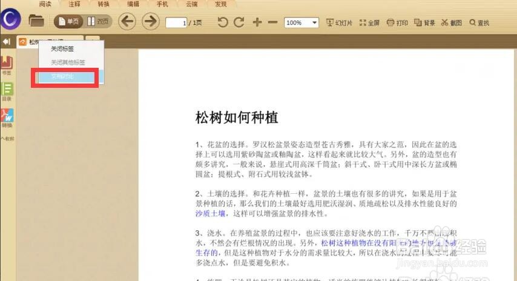Switch to 双页 double page view
Viewport: 517px width, 281px height.
pos(98,22)
